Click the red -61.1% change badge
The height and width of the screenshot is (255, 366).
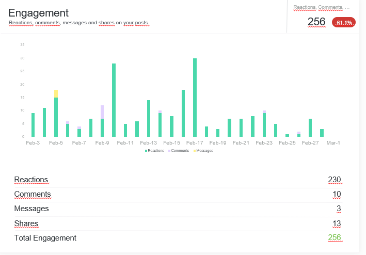tap(343, 22)
